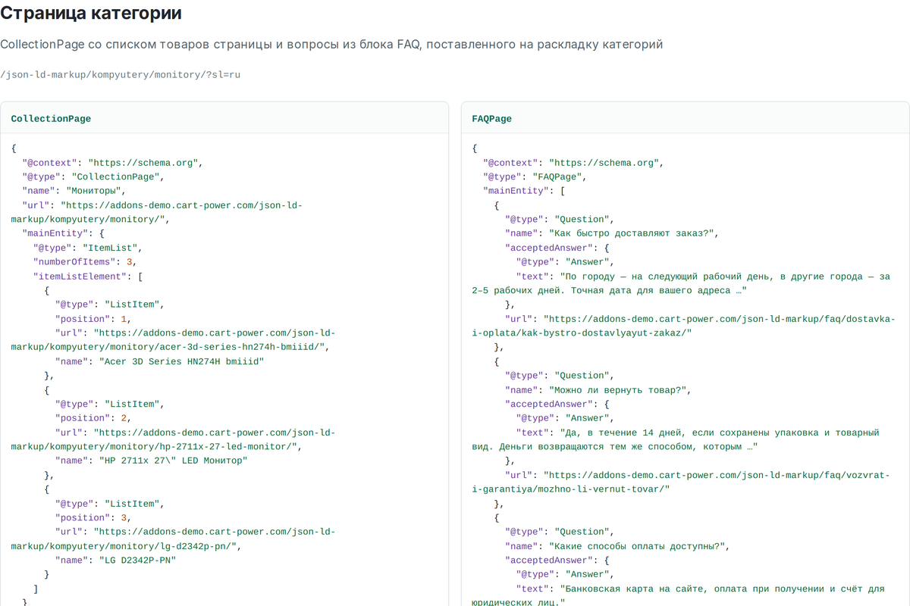Select the "position": 2 line
910x606 pixels.
[93, 418]
